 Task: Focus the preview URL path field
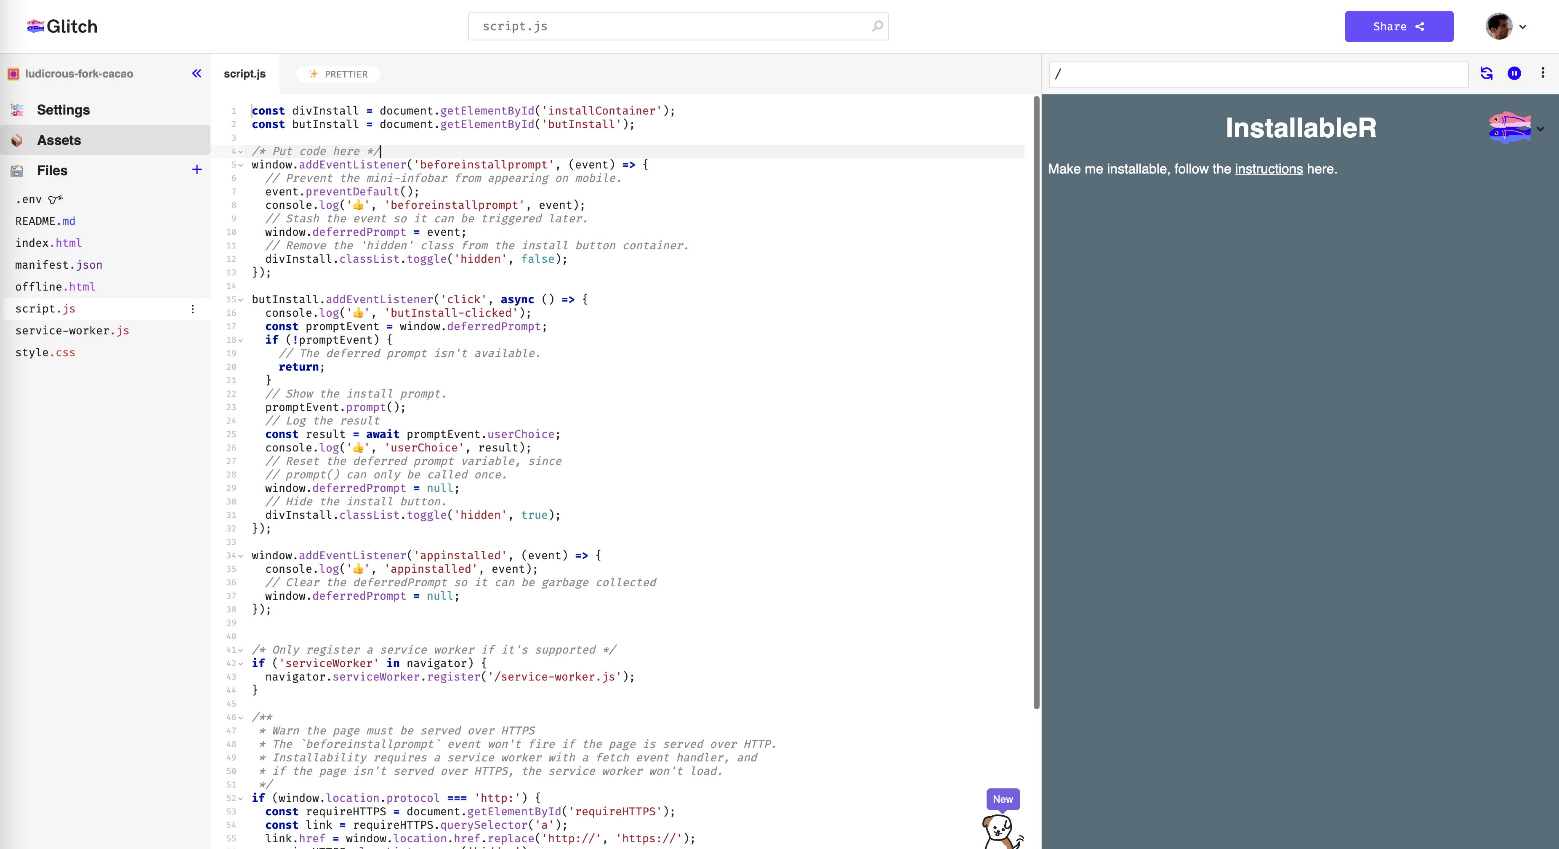[1258, 74]
